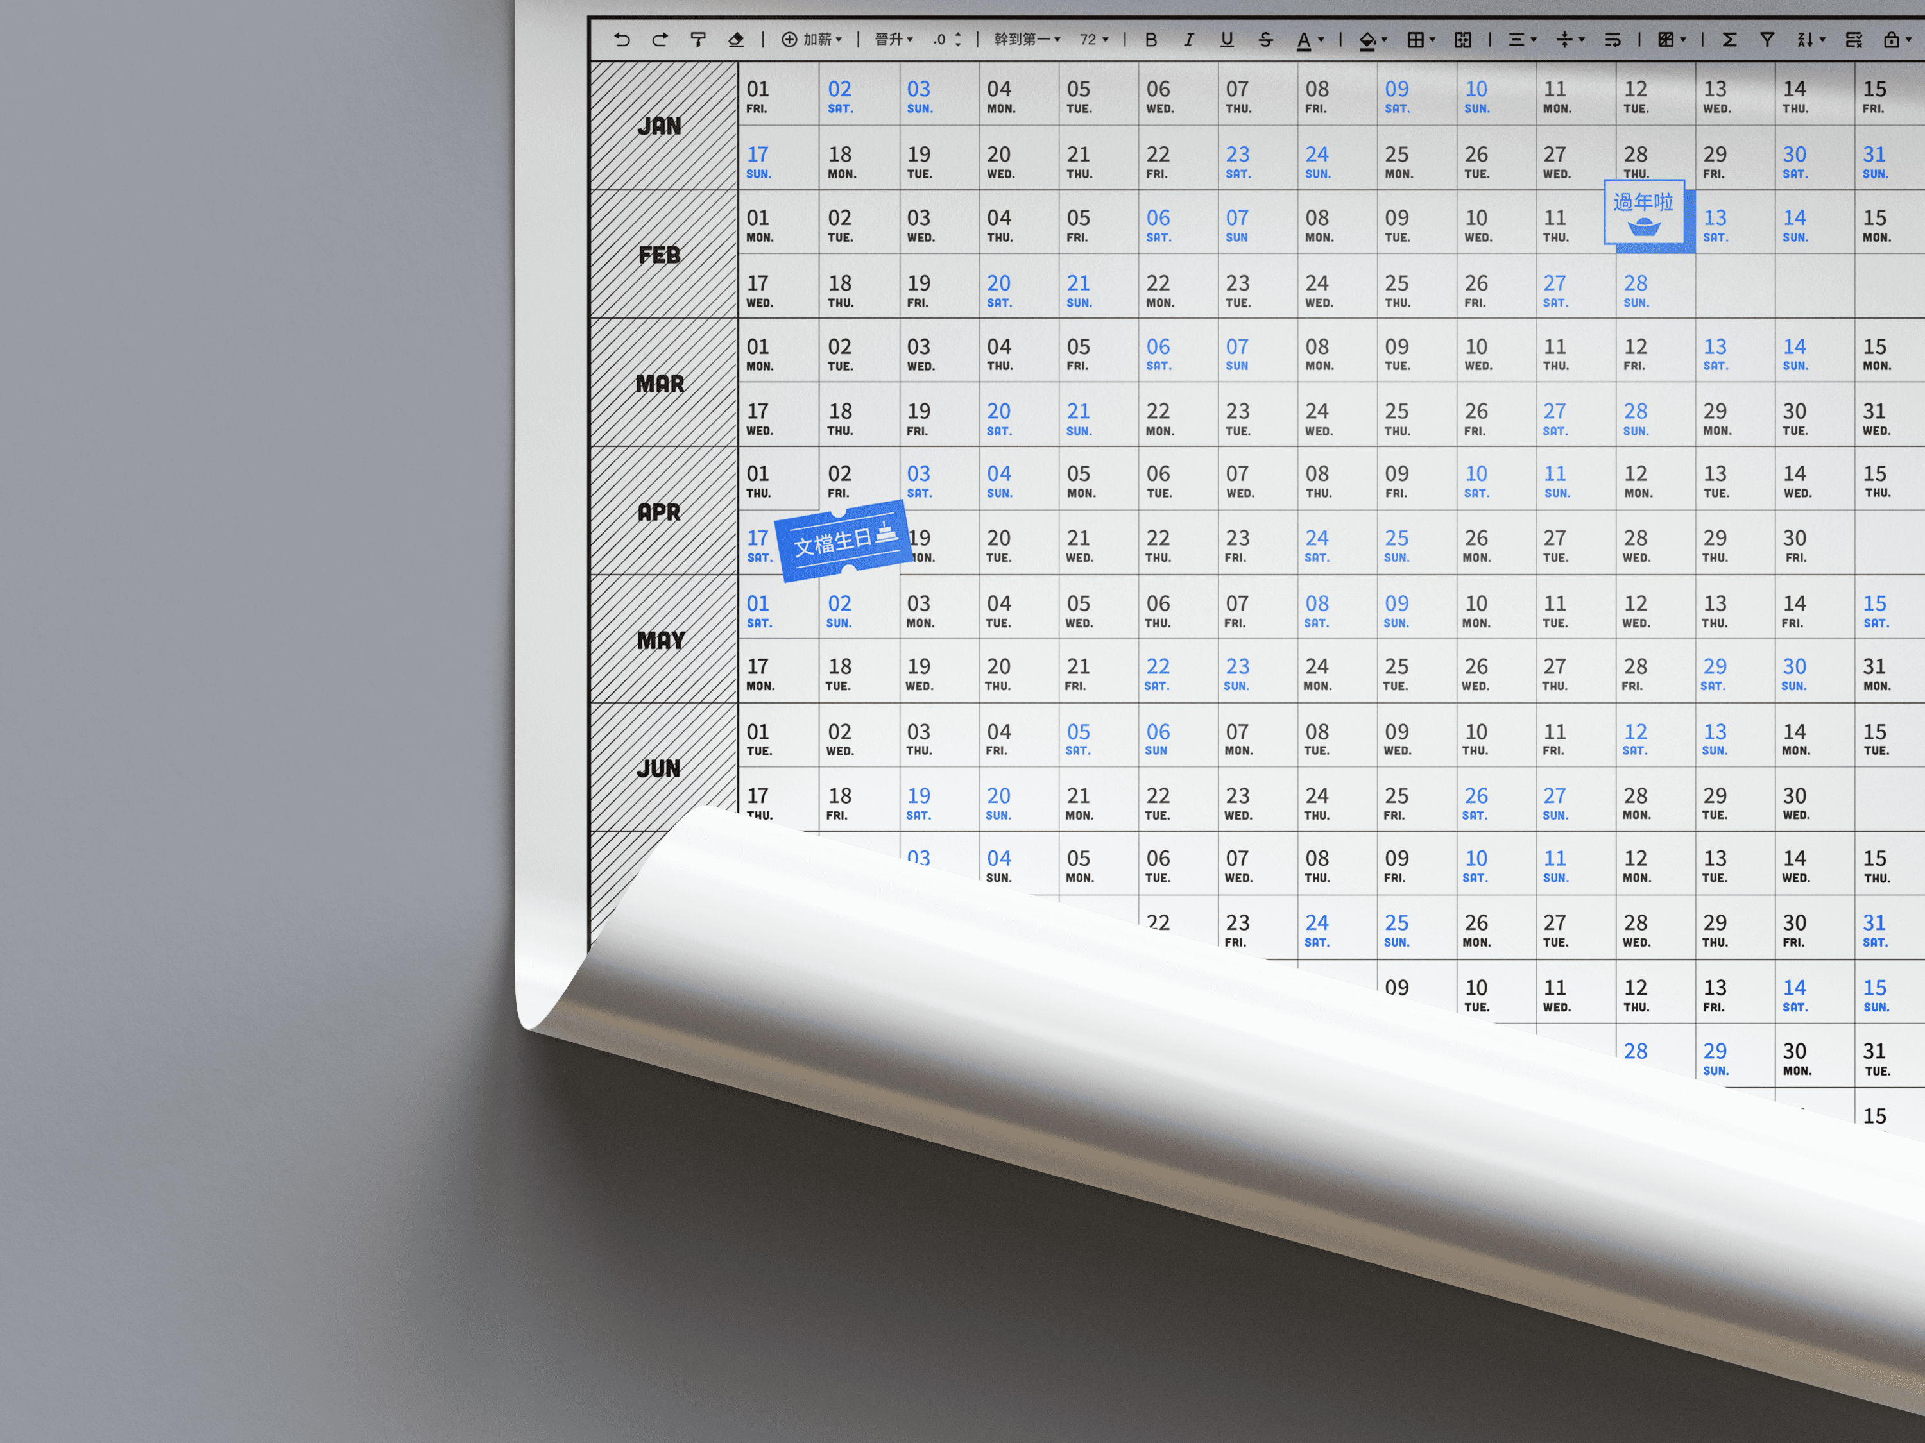Viewport: 1925px width, 1443px height.
Task: Click the undo arrow icon
Action: [x=621, y=39]
